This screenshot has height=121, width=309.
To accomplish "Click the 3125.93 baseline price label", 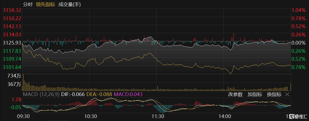I will (12, 43).
